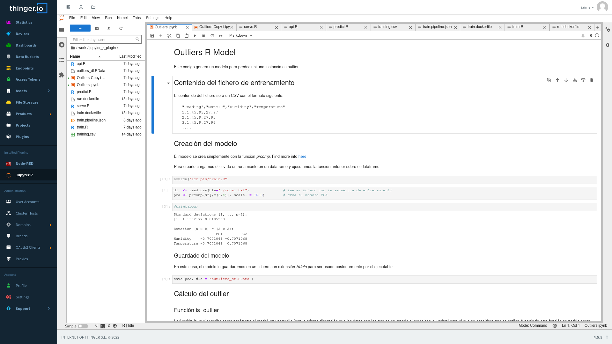Open the extension manager puzzle icon
Image resolution: width=612 pixels, height=344 pixels.
[62, 75]
